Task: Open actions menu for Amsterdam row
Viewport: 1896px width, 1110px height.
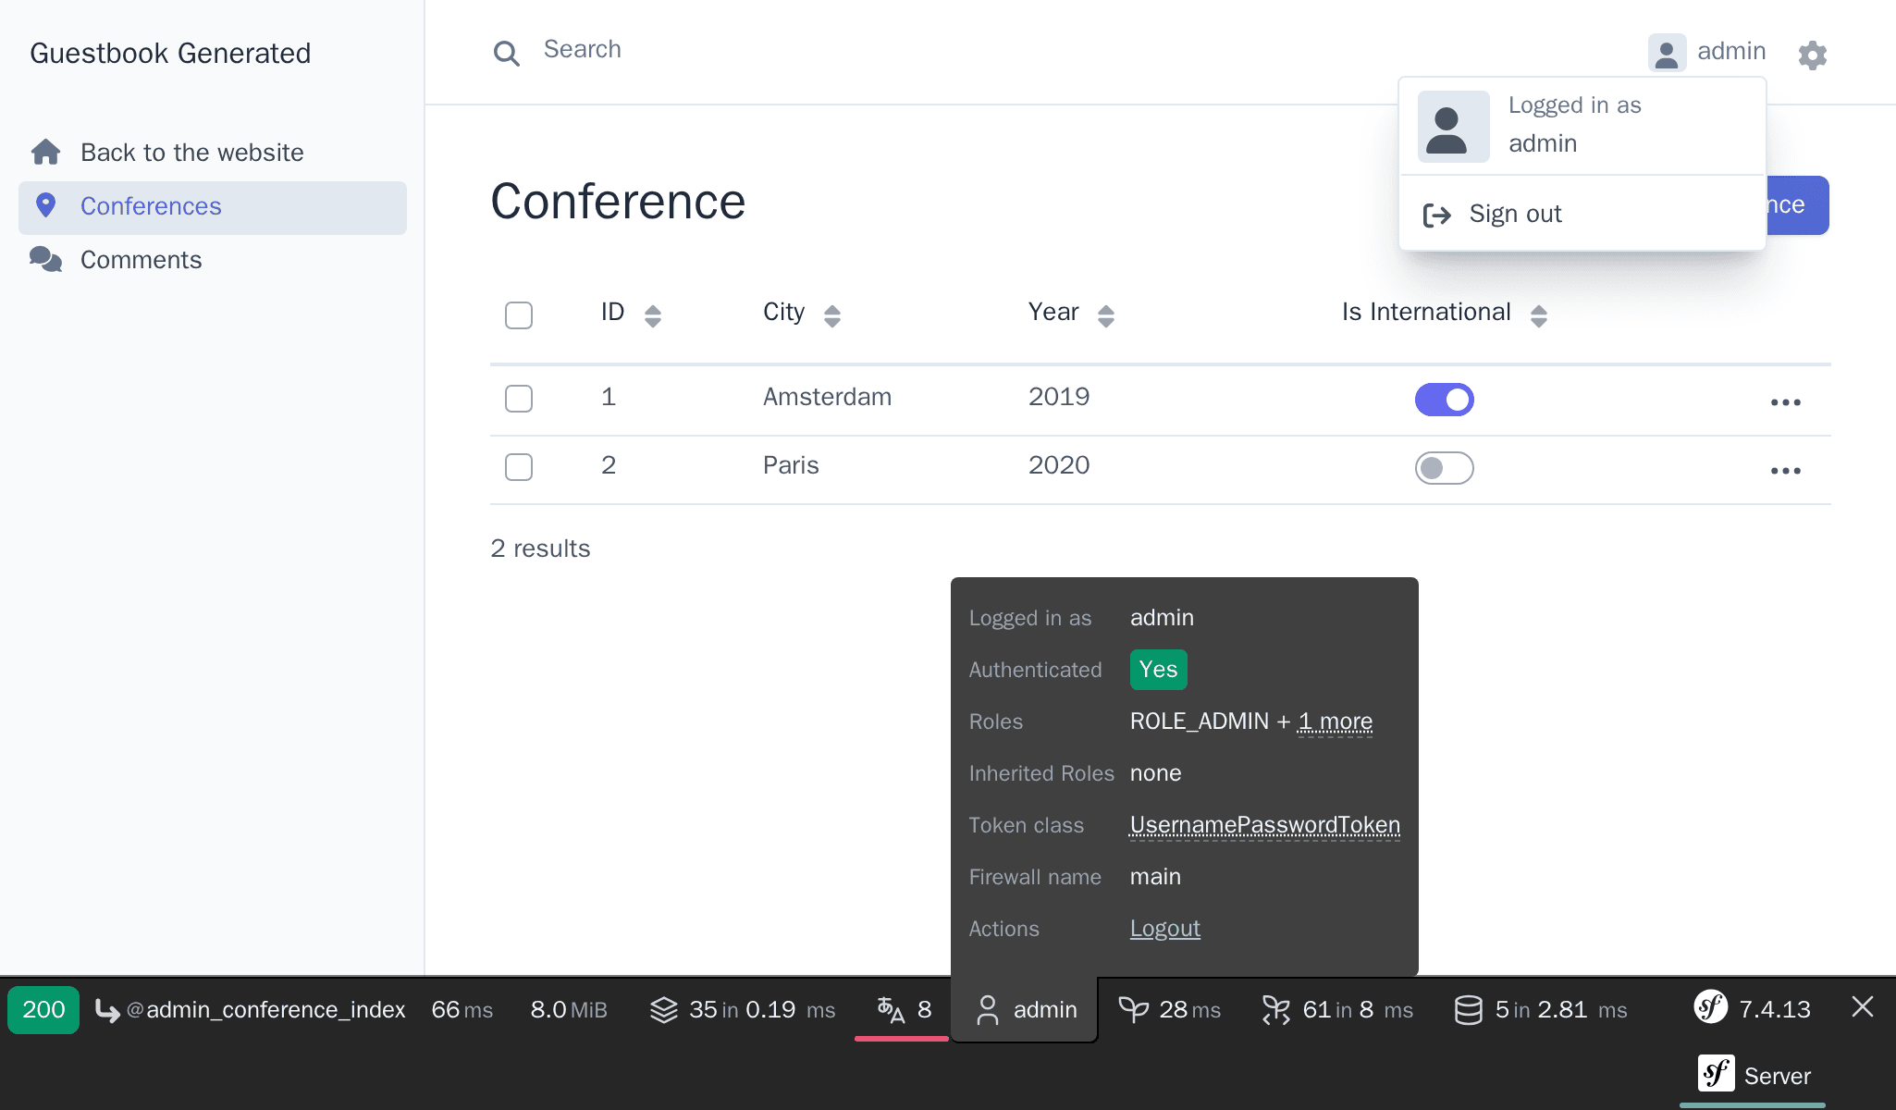Action: click(x=1785, y=402)
